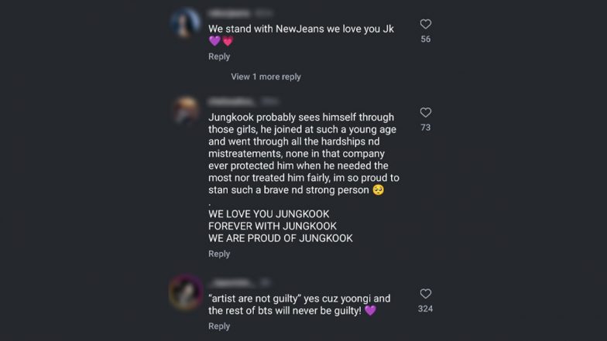View the 324 likes count

(426, 309)
